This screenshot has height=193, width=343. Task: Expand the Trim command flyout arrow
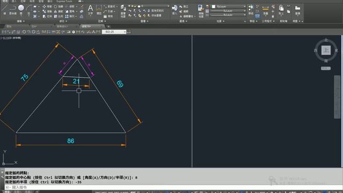(77, 6)
